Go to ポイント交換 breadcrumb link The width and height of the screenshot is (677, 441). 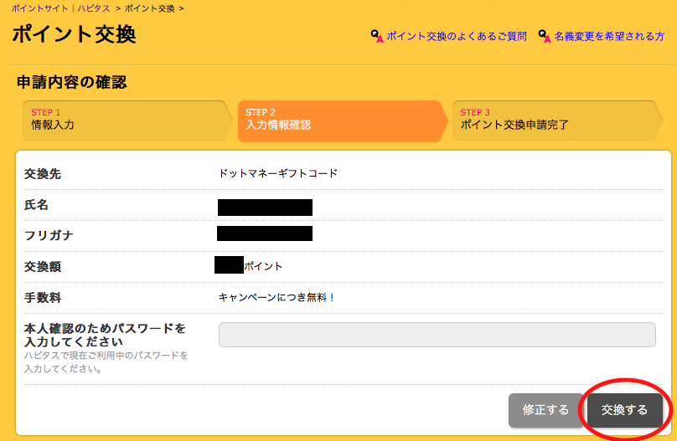pyautogui.click(x=149, y=8)
